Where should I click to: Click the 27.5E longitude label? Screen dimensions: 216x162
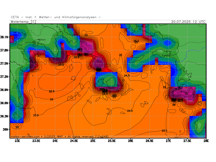point(187,141)
